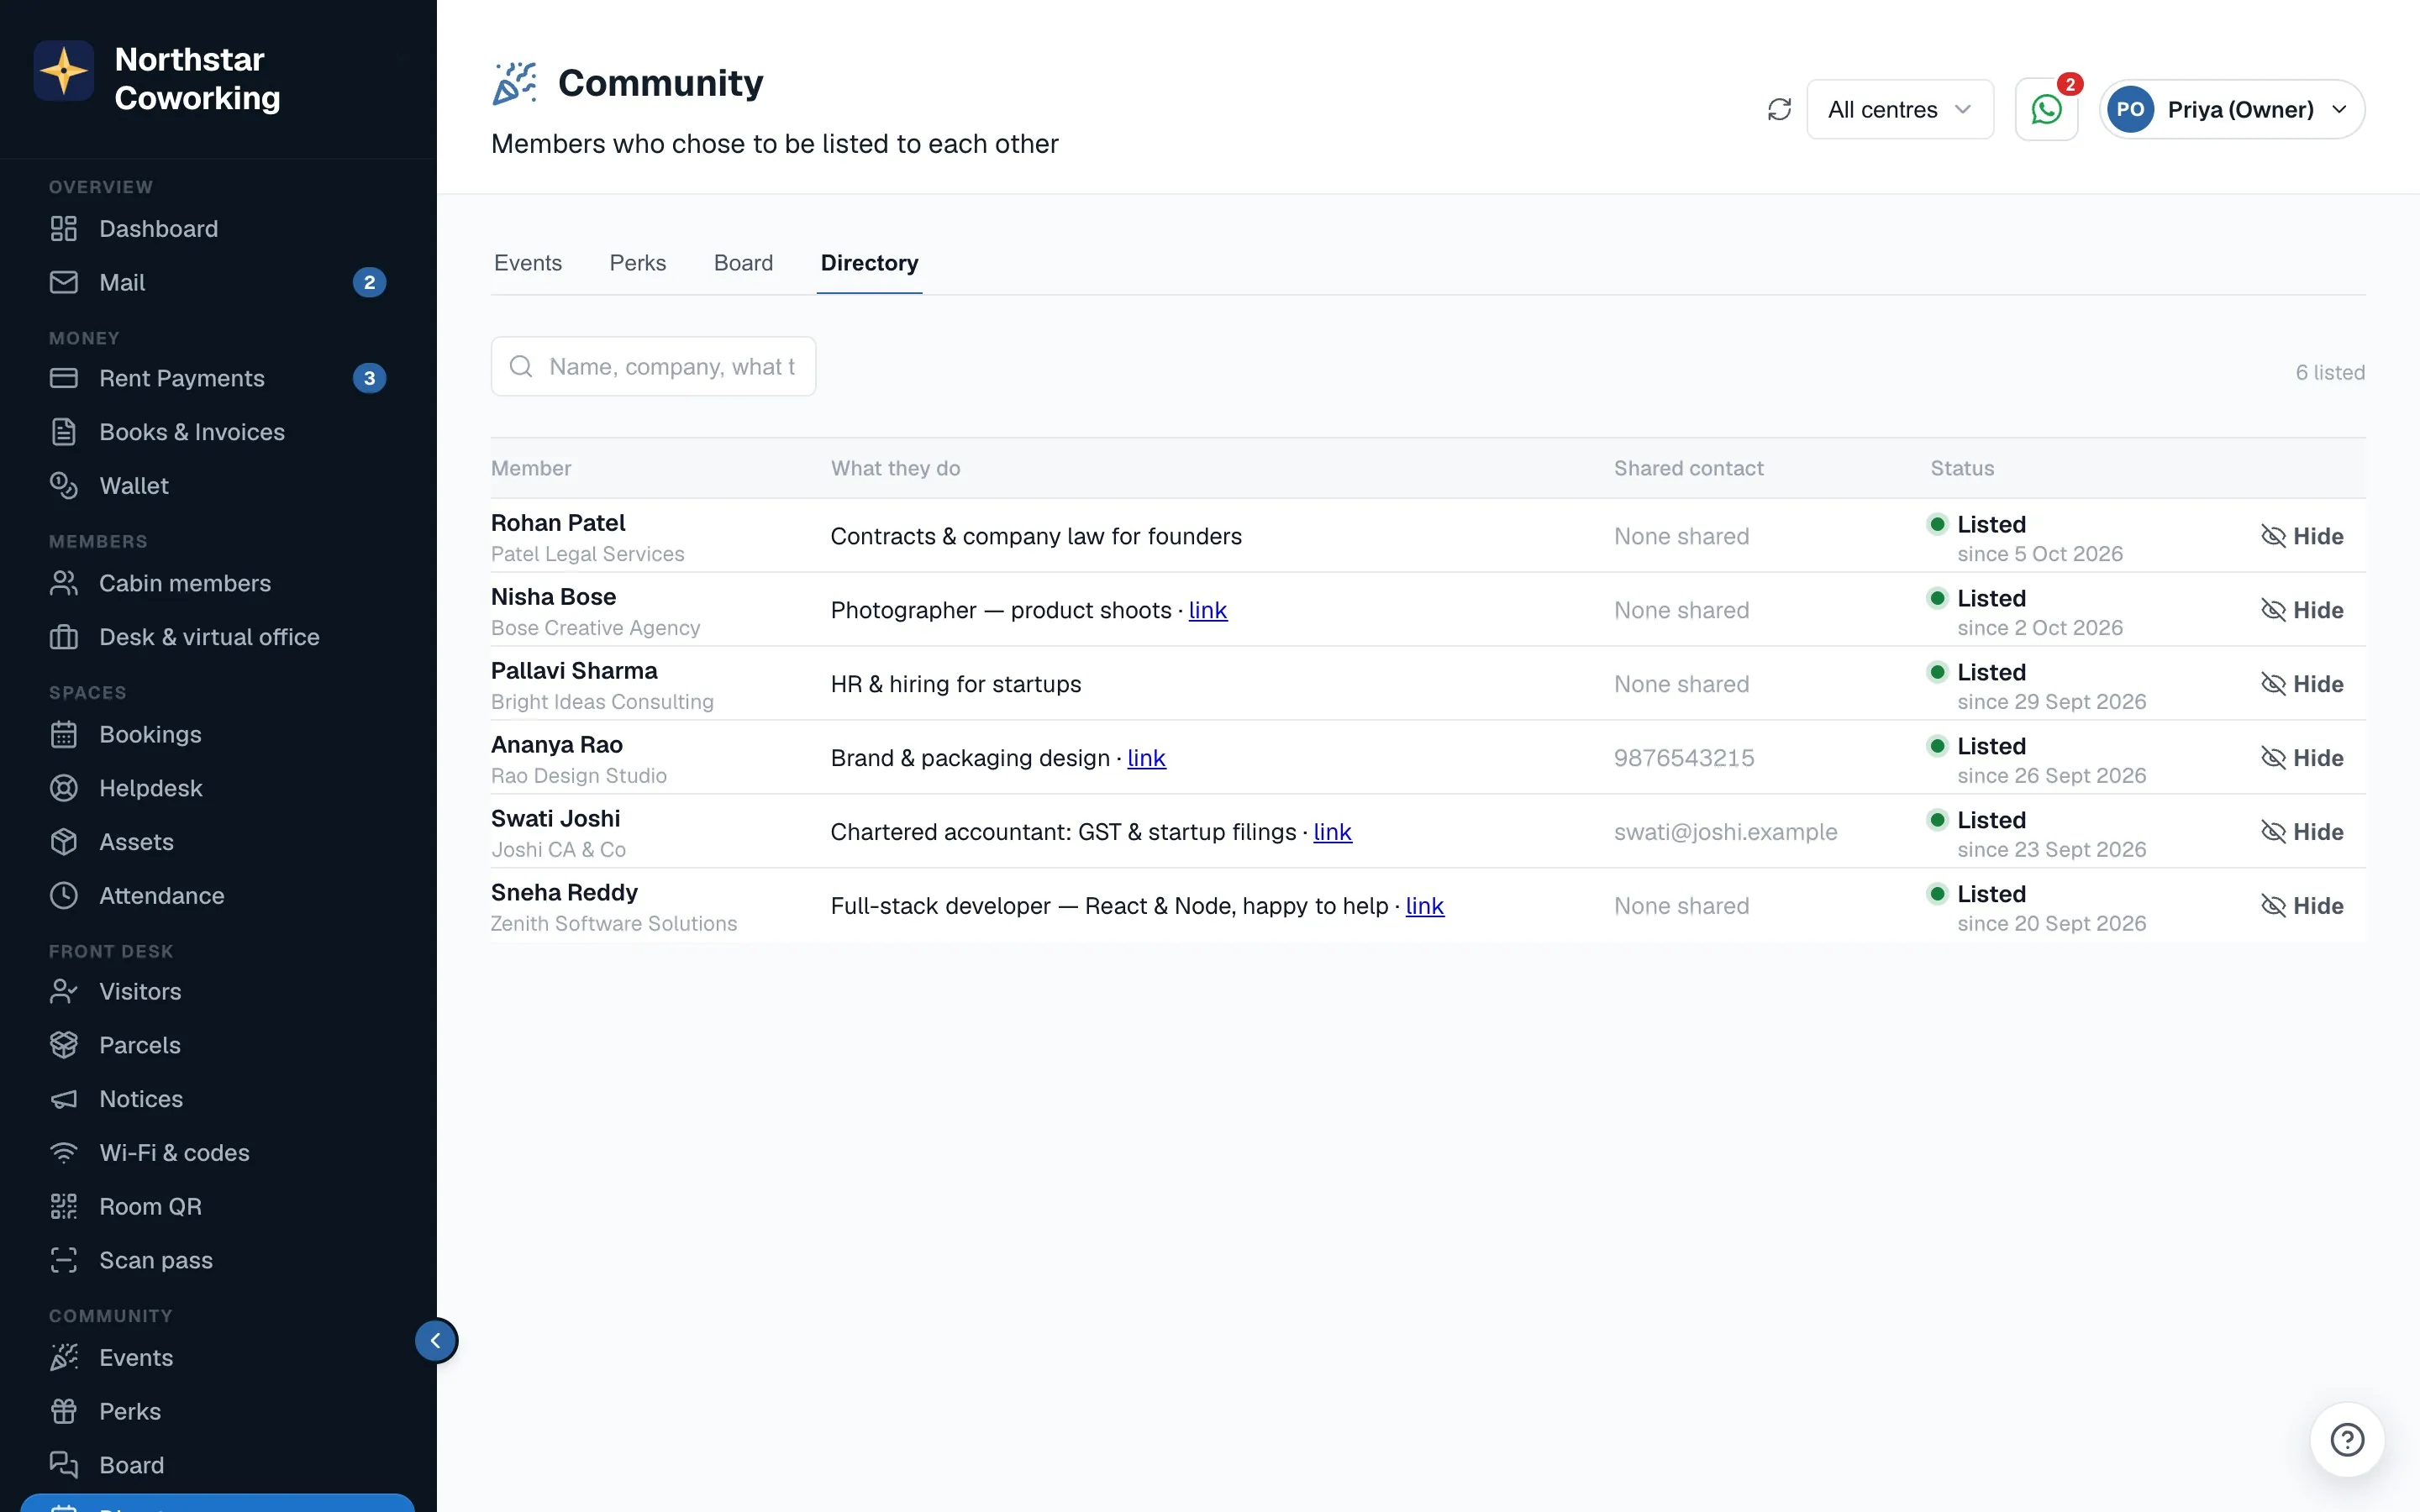Open the Attendance page
Viewport: 2420px width, 1512px height.
217,896
